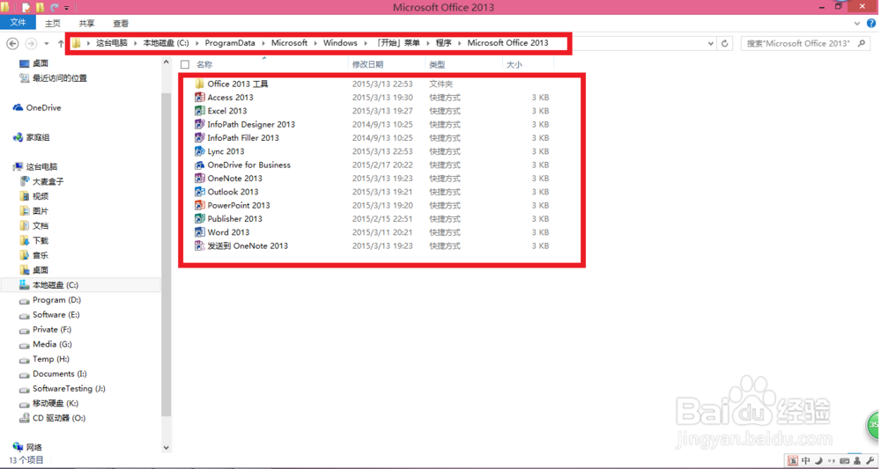Click the CD 驱动器 (O:) drive icon
The width and height of the screenshot is (881, 469).
[x=24, y=418]
